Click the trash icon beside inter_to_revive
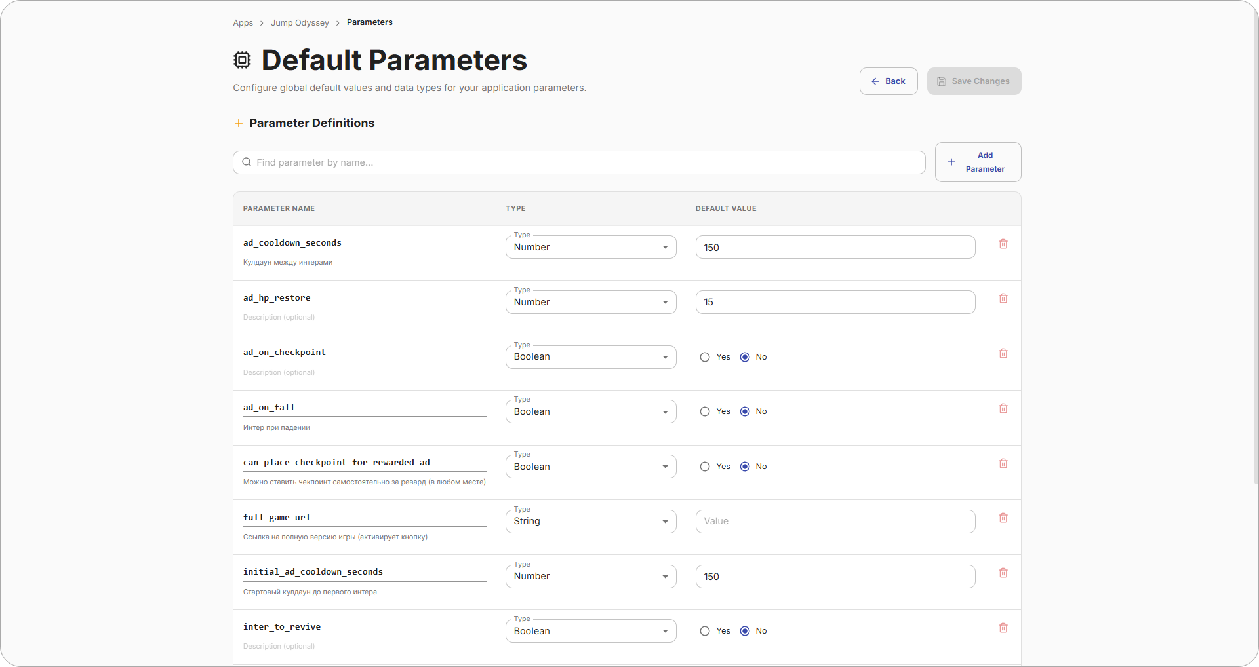This screenshot has height=667, width=1259. pyautogui.click(x=1003, y=628)
